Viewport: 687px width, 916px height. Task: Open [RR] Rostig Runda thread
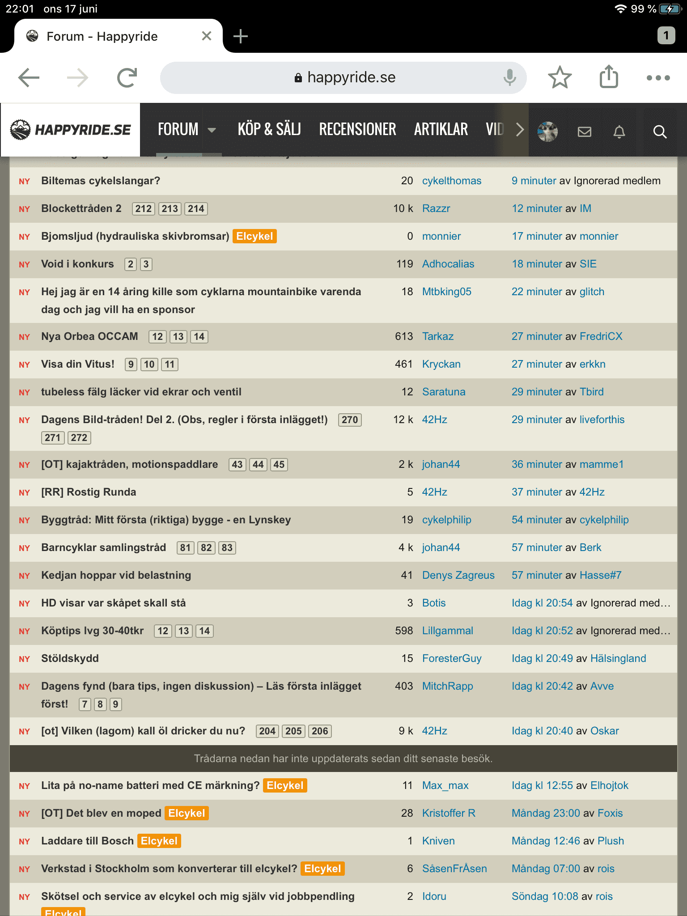(x=89, y=492)
